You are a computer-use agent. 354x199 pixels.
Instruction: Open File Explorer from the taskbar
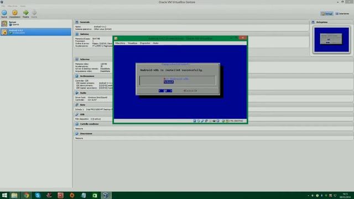point(14,195)
